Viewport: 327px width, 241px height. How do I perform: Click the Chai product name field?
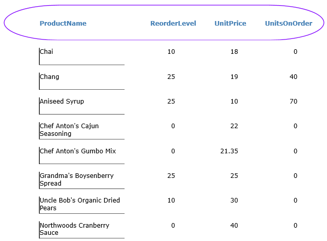81,56
